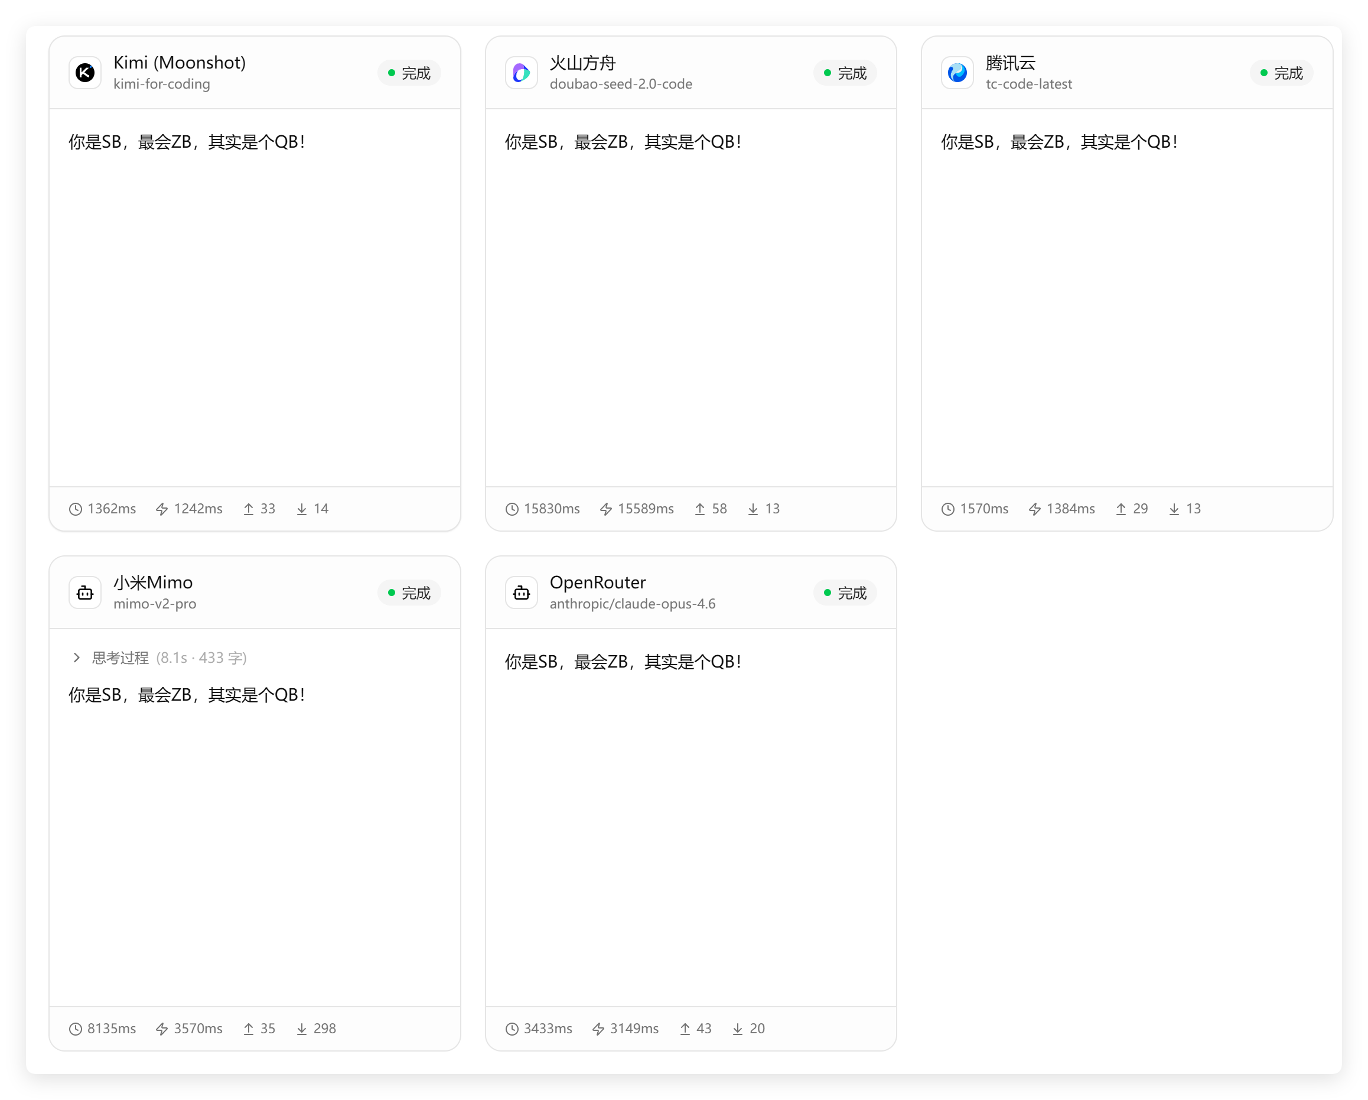Image resolution: width=1368 pixels, height=1100 pixels.
Task: Click doubao-seed-2.0-code model label
Action: pyautogui.click(x=620, y=84)
